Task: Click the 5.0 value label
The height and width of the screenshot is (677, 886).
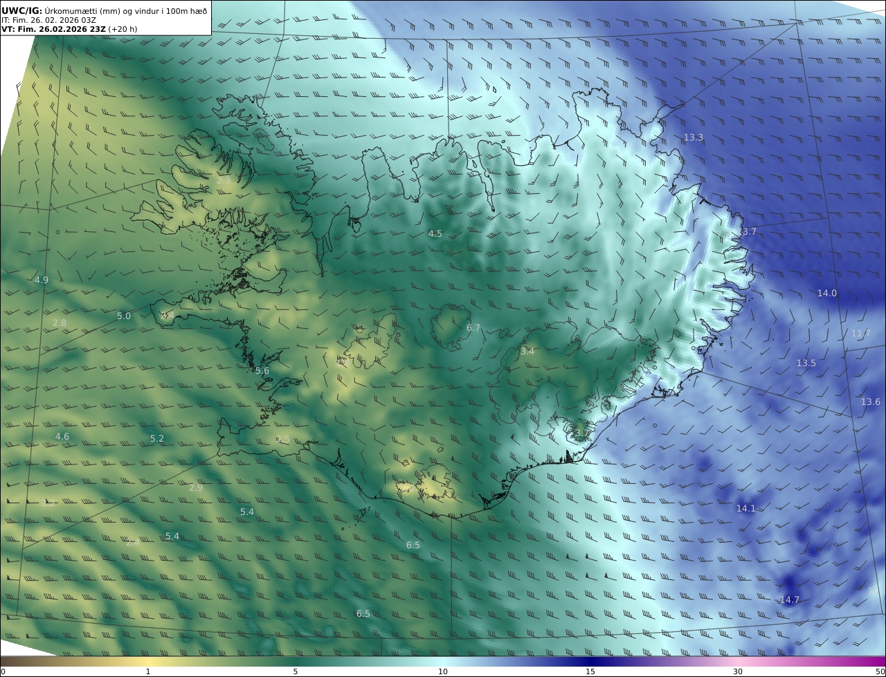Action: [123, 316]
